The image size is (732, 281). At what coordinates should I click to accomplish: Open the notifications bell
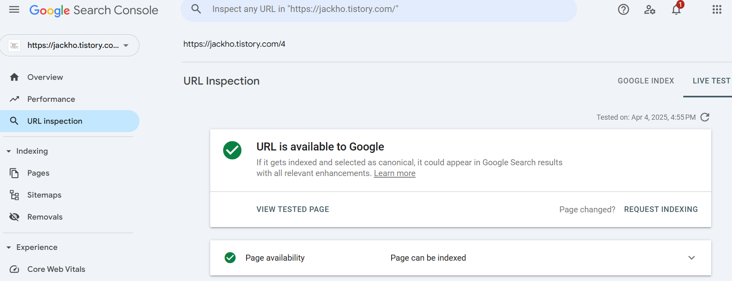pyautogui.click(x=676, y=9)
